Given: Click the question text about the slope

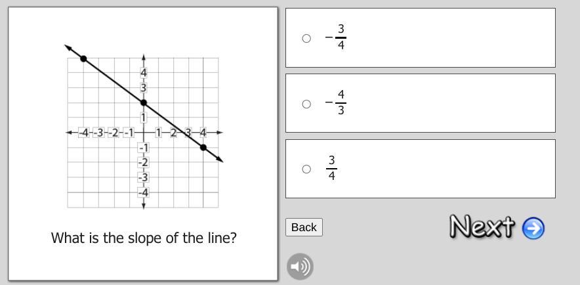Looking at the screenshot, I should [x=144, y=238].
